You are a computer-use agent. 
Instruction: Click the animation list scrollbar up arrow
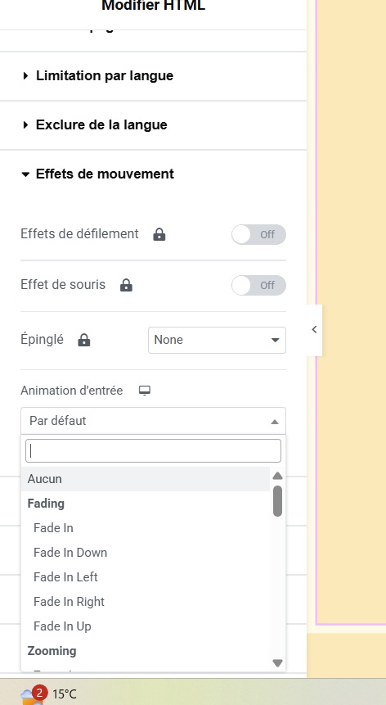(277, 476)
